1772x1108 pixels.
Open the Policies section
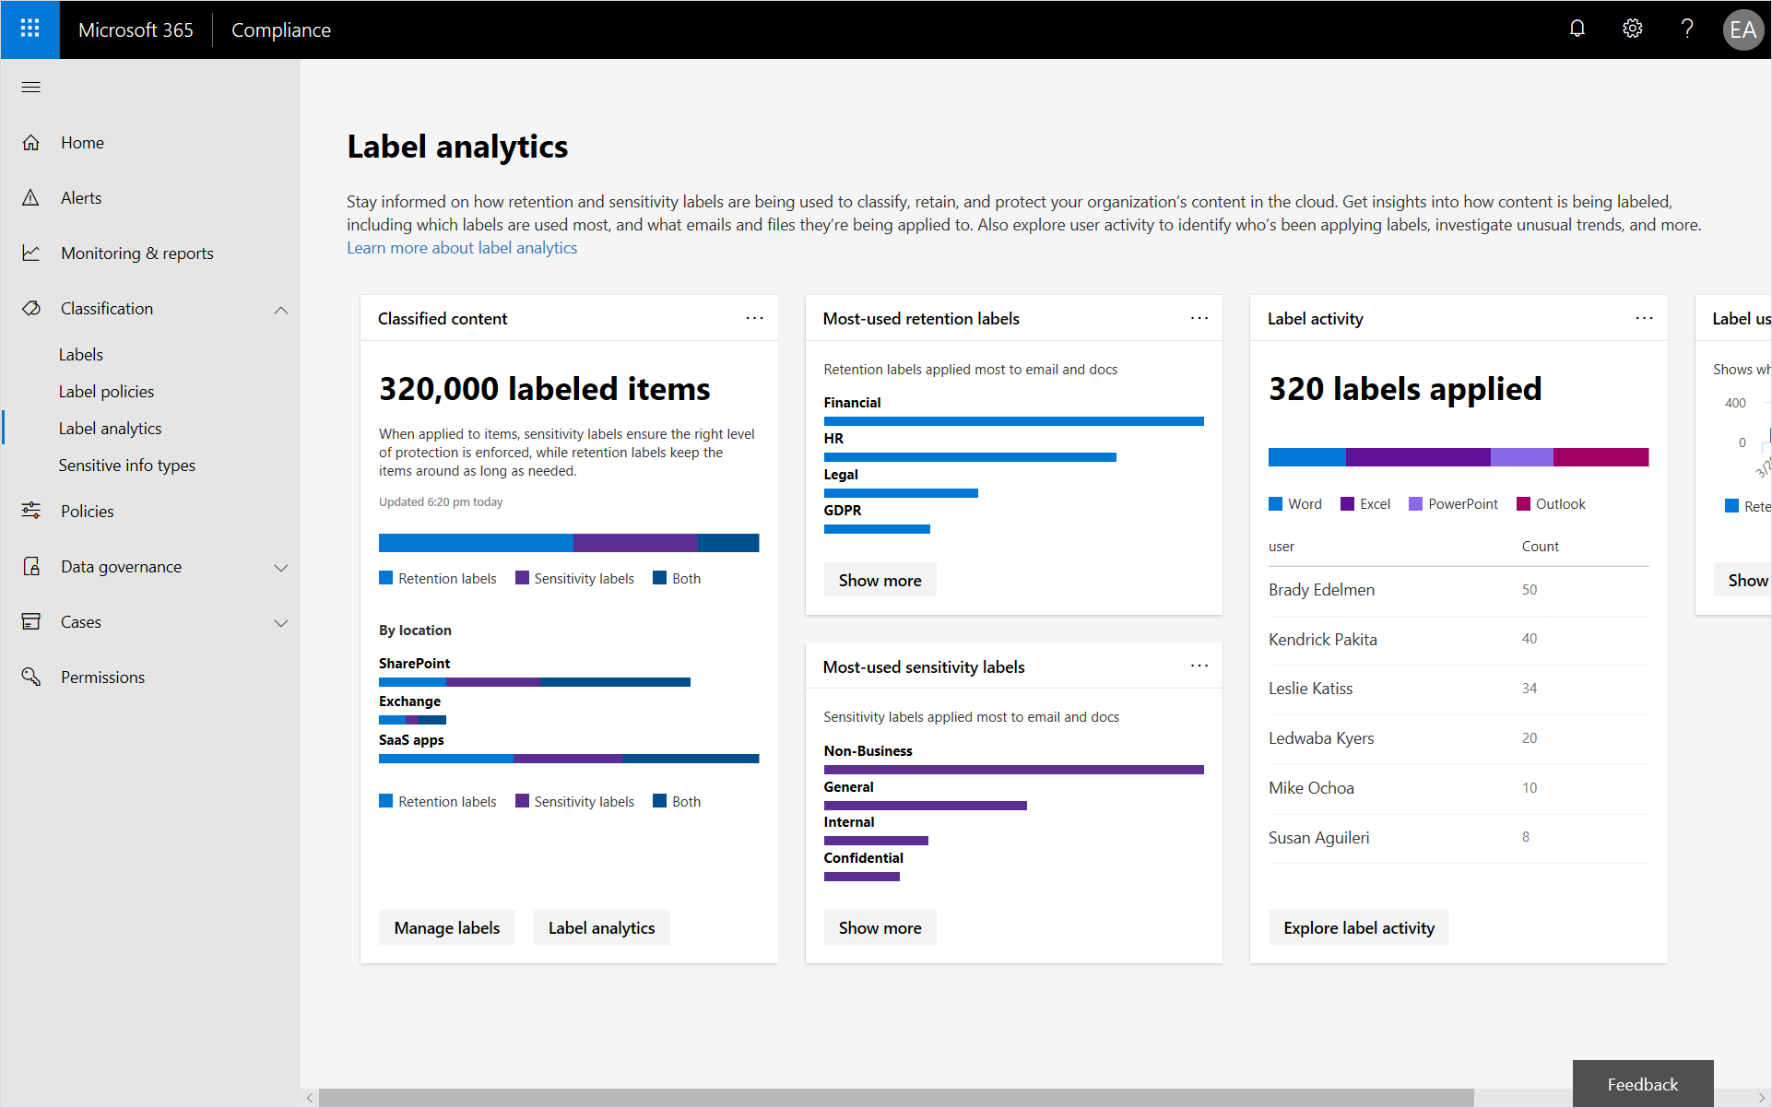click(88, 511)
